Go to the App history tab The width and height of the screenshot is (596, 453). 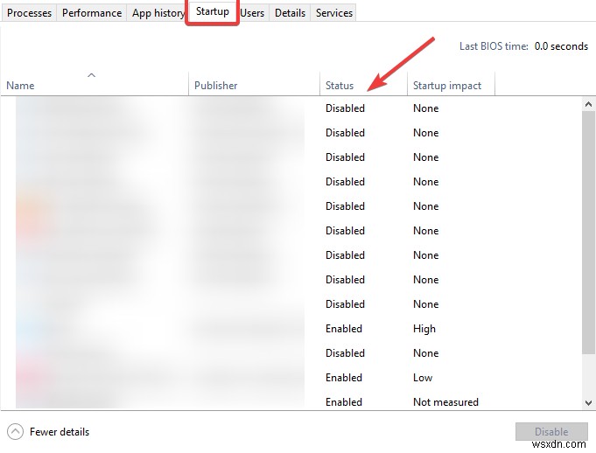(158, 13)
